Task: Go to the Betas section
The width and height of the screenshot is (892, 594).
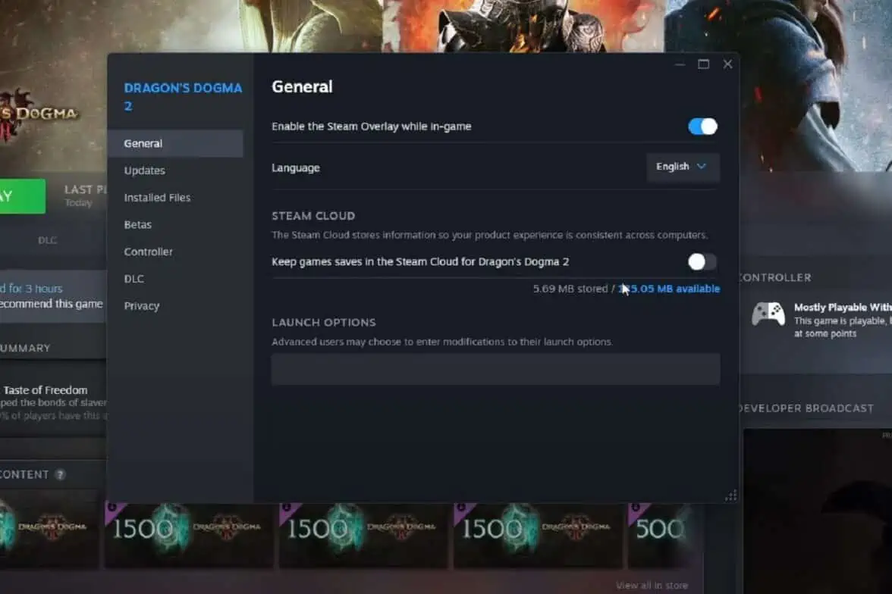Action: pos(138,225)
